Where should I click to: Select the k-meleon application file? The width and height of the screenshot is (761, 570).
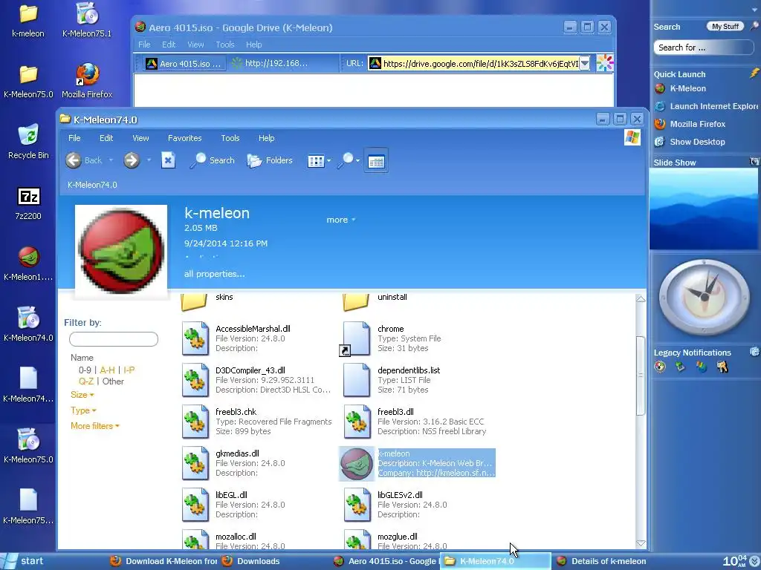(x=417, y=463)
